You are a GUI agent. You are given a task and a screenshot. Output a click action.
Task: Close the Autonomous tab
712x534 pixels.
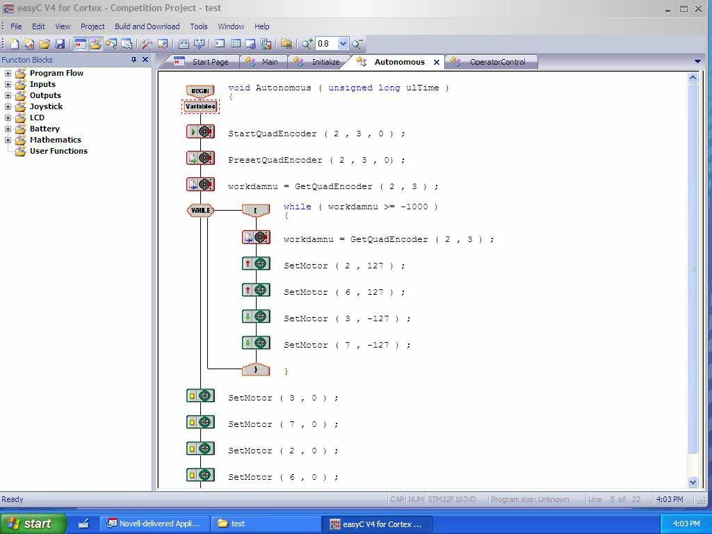437,62
